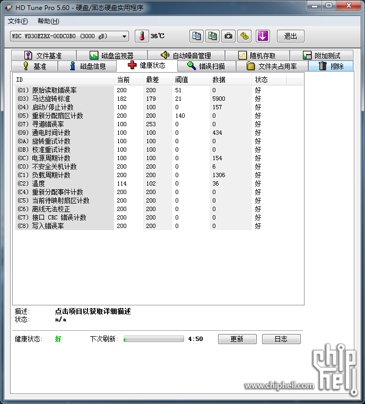The width and height of the screenshot is (365, 404).
Task: Click the 退出 button
Action: 291,36
